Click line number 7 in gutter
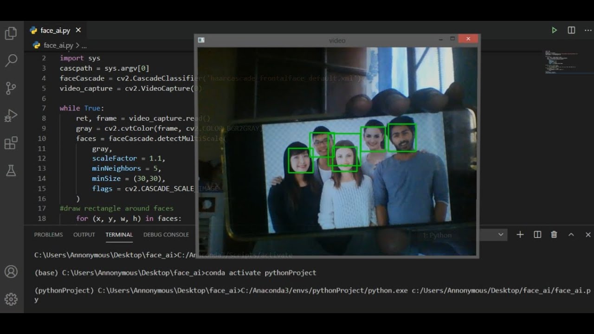 point(44,108)
